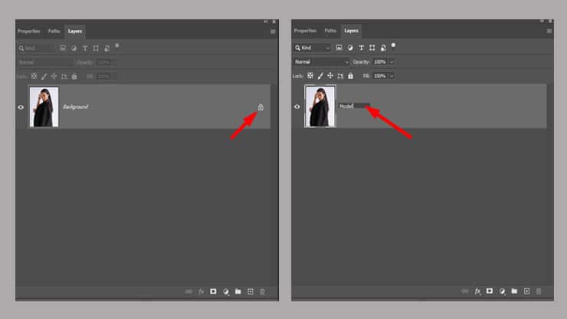Viewport: 567px width, 319px height.
Task: Switch to Properties tab in left panel
Action: click(x=29, y=31)
